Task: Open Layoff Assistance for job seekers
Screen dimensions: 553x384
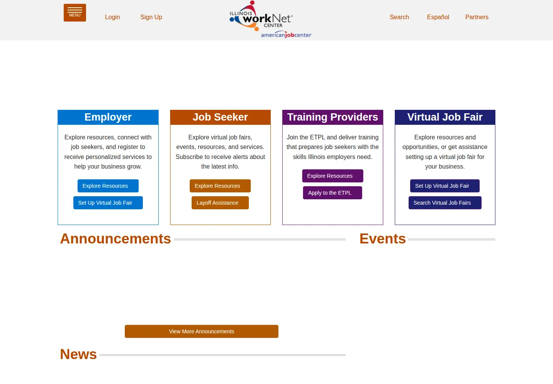Action: click(x=220, y=203)
